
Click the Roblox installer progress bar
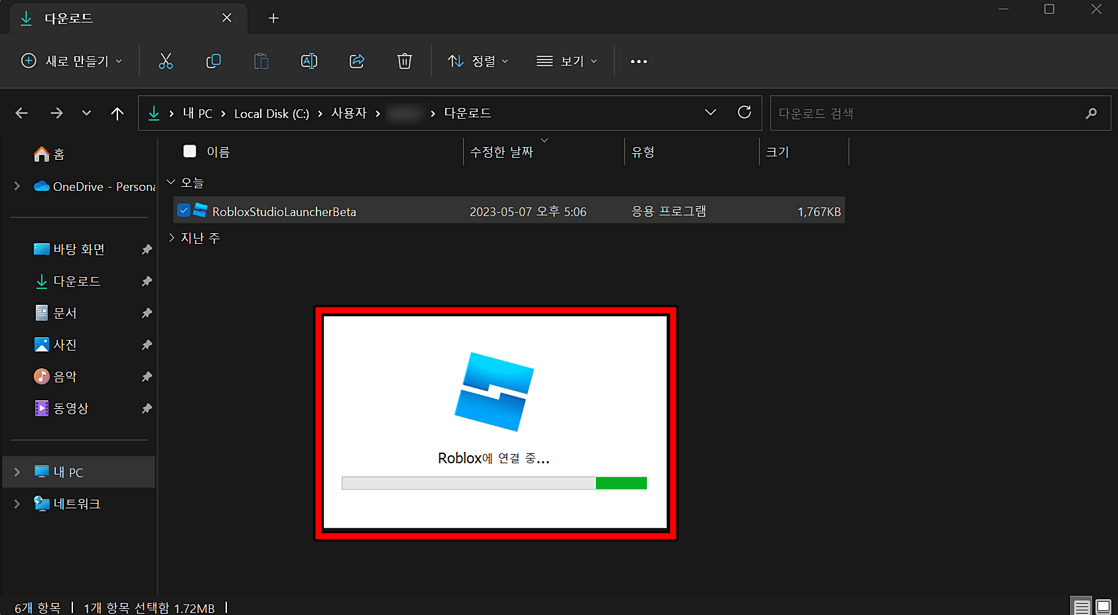[494, 483]
